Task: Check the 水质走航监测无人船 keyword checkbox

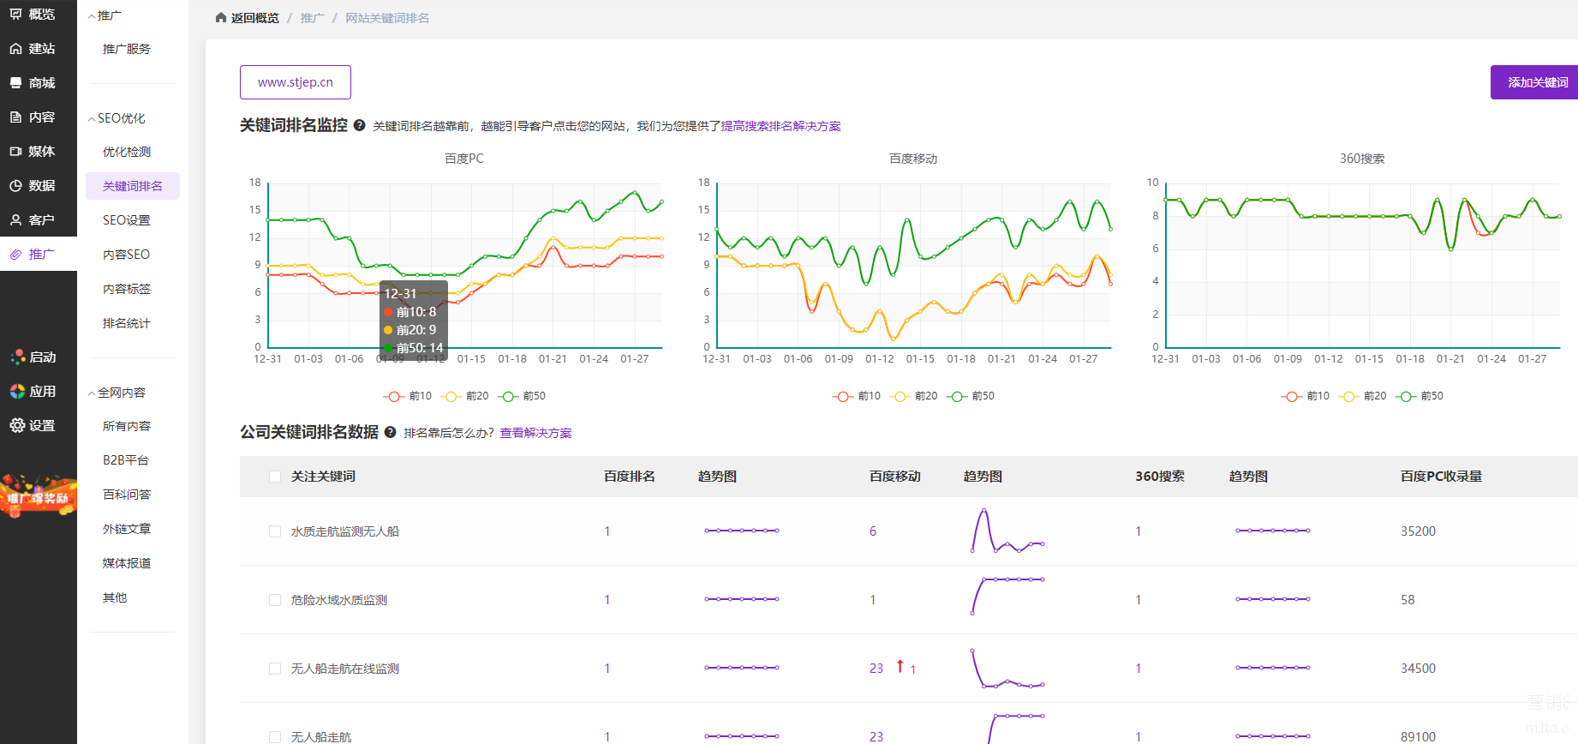Action: coord(275,531)
